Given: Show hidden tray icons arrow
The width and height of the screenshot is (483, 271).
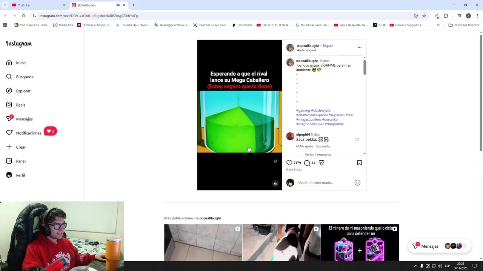Looking at the screenshot, I should (416, 266).
